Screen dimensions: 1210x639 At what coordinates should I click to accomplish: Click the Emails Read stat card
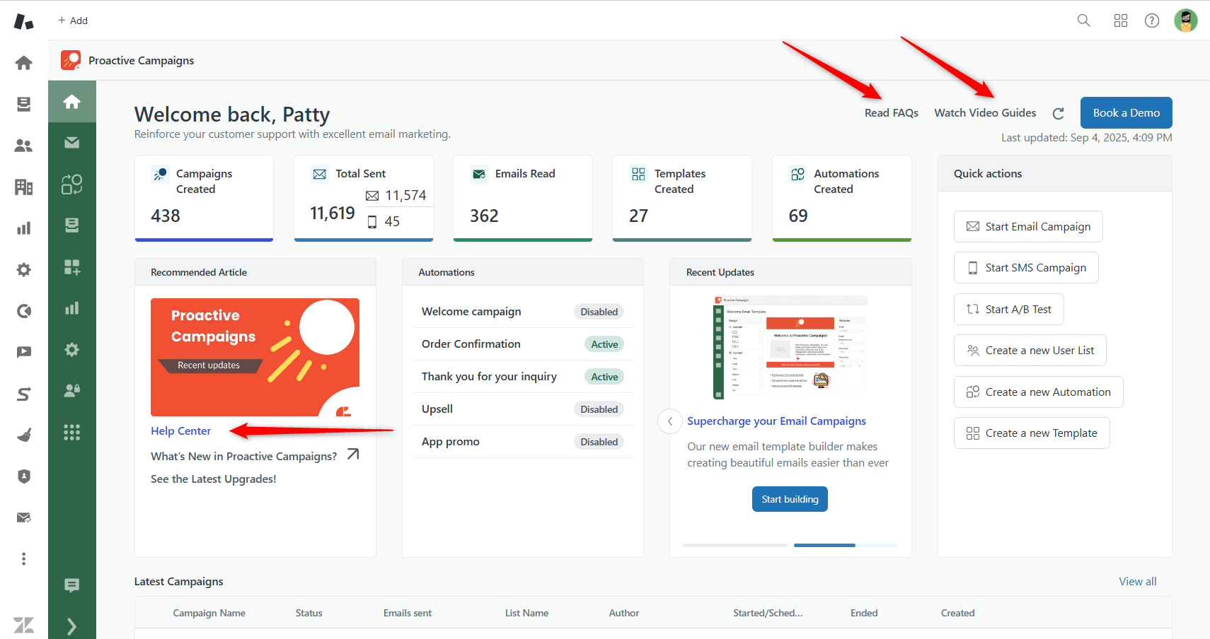(522, 199)
